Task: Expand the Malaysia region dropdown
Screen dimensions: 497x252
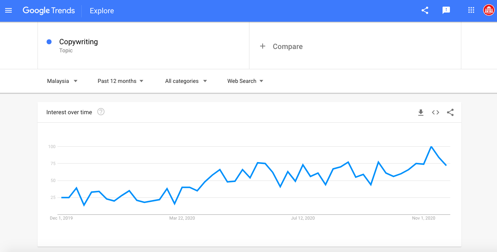Action: 62,81
